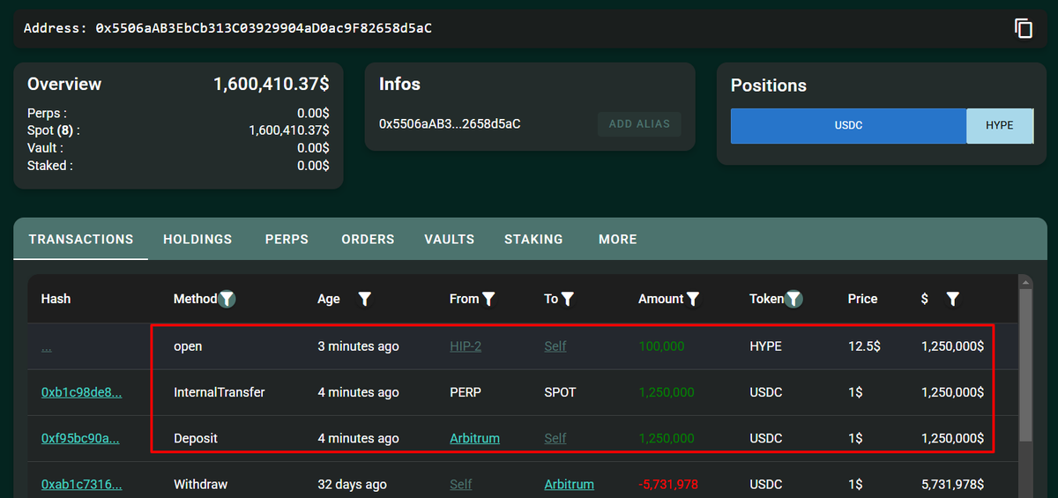The height and width of the screenshot is (498, 1058).
Task: Copy the wallet address using the copy icon
Action: 1023,28
